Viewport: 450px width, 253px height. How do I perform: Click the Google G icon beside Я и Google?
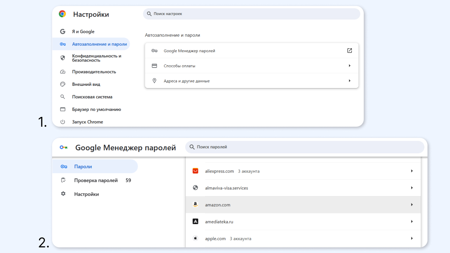tap(63, 31)
